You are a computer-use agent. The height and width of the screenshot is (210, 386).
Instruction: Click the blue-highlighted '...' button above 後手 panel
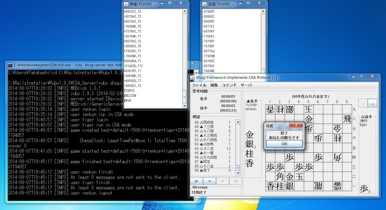[x=372, y=103]
